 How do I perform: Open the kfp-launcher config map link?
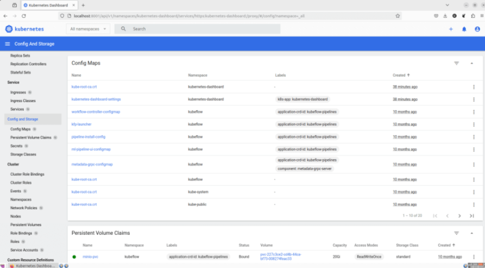(81, 124)
